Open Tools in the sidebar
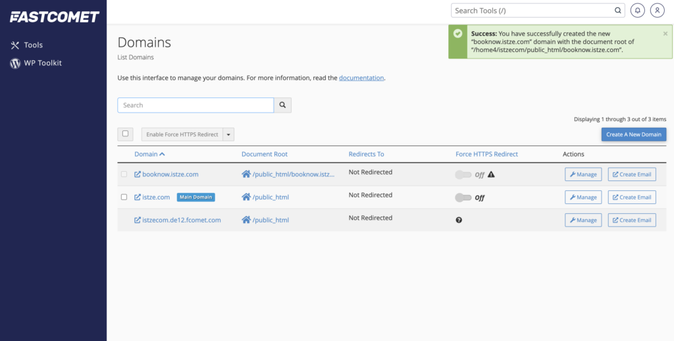Image resolution: width=674 pixels, height=341 pixels. pos(33,45)
